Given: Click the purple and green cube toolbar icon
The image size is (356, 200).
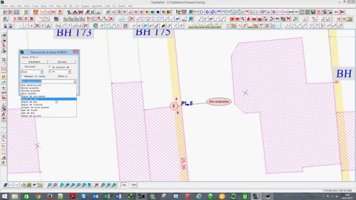Looking at the screenshot, I should point(56,19).
